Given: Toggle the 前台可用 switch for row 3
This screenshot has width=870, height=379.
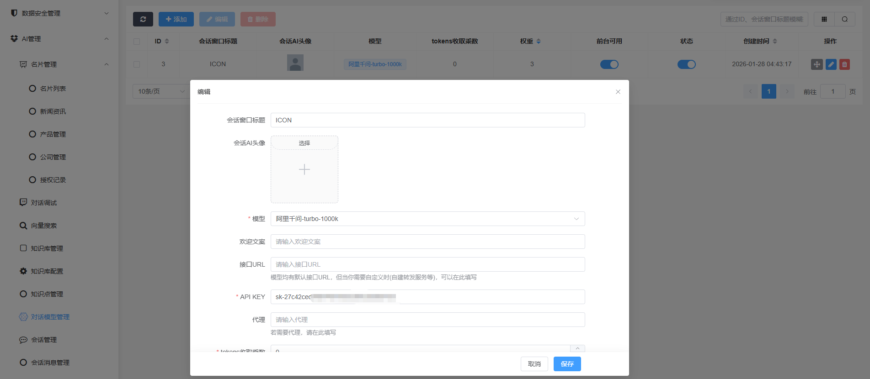Looking at the screenshot, I should pyautogui.click(x=609, y=64).
